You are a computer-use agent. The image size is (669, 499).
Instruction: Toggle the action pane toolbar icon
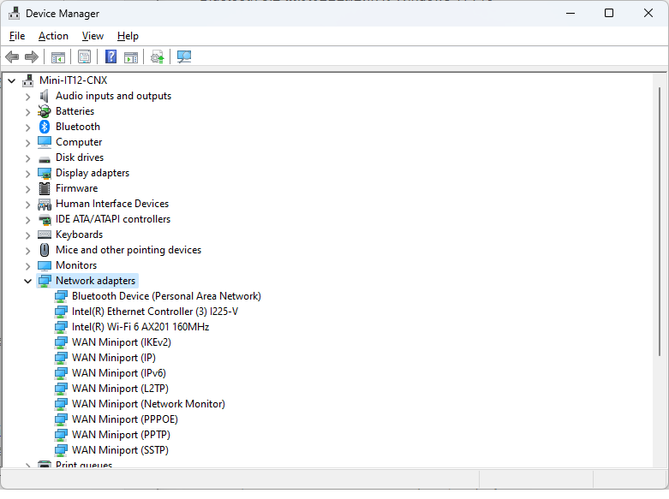(131, 56)
